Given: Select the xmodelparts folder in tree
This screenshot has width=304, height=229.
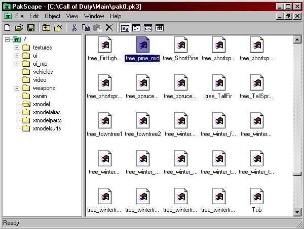Looking at the screenshot, I should tap(47, 120).
